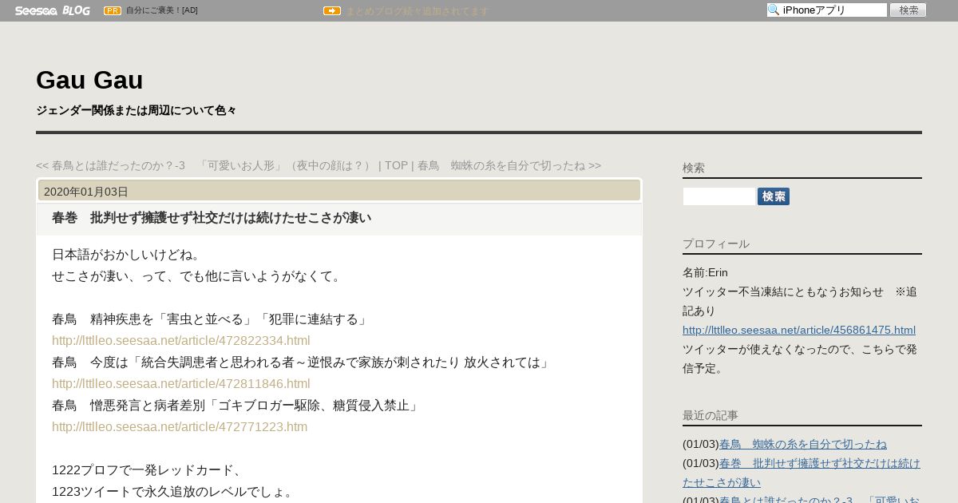The height and width of the screenshot is (503, 958).
Task: Open the Gau Gau blog title
Action: pyautogui.click(x=89, y=80)
